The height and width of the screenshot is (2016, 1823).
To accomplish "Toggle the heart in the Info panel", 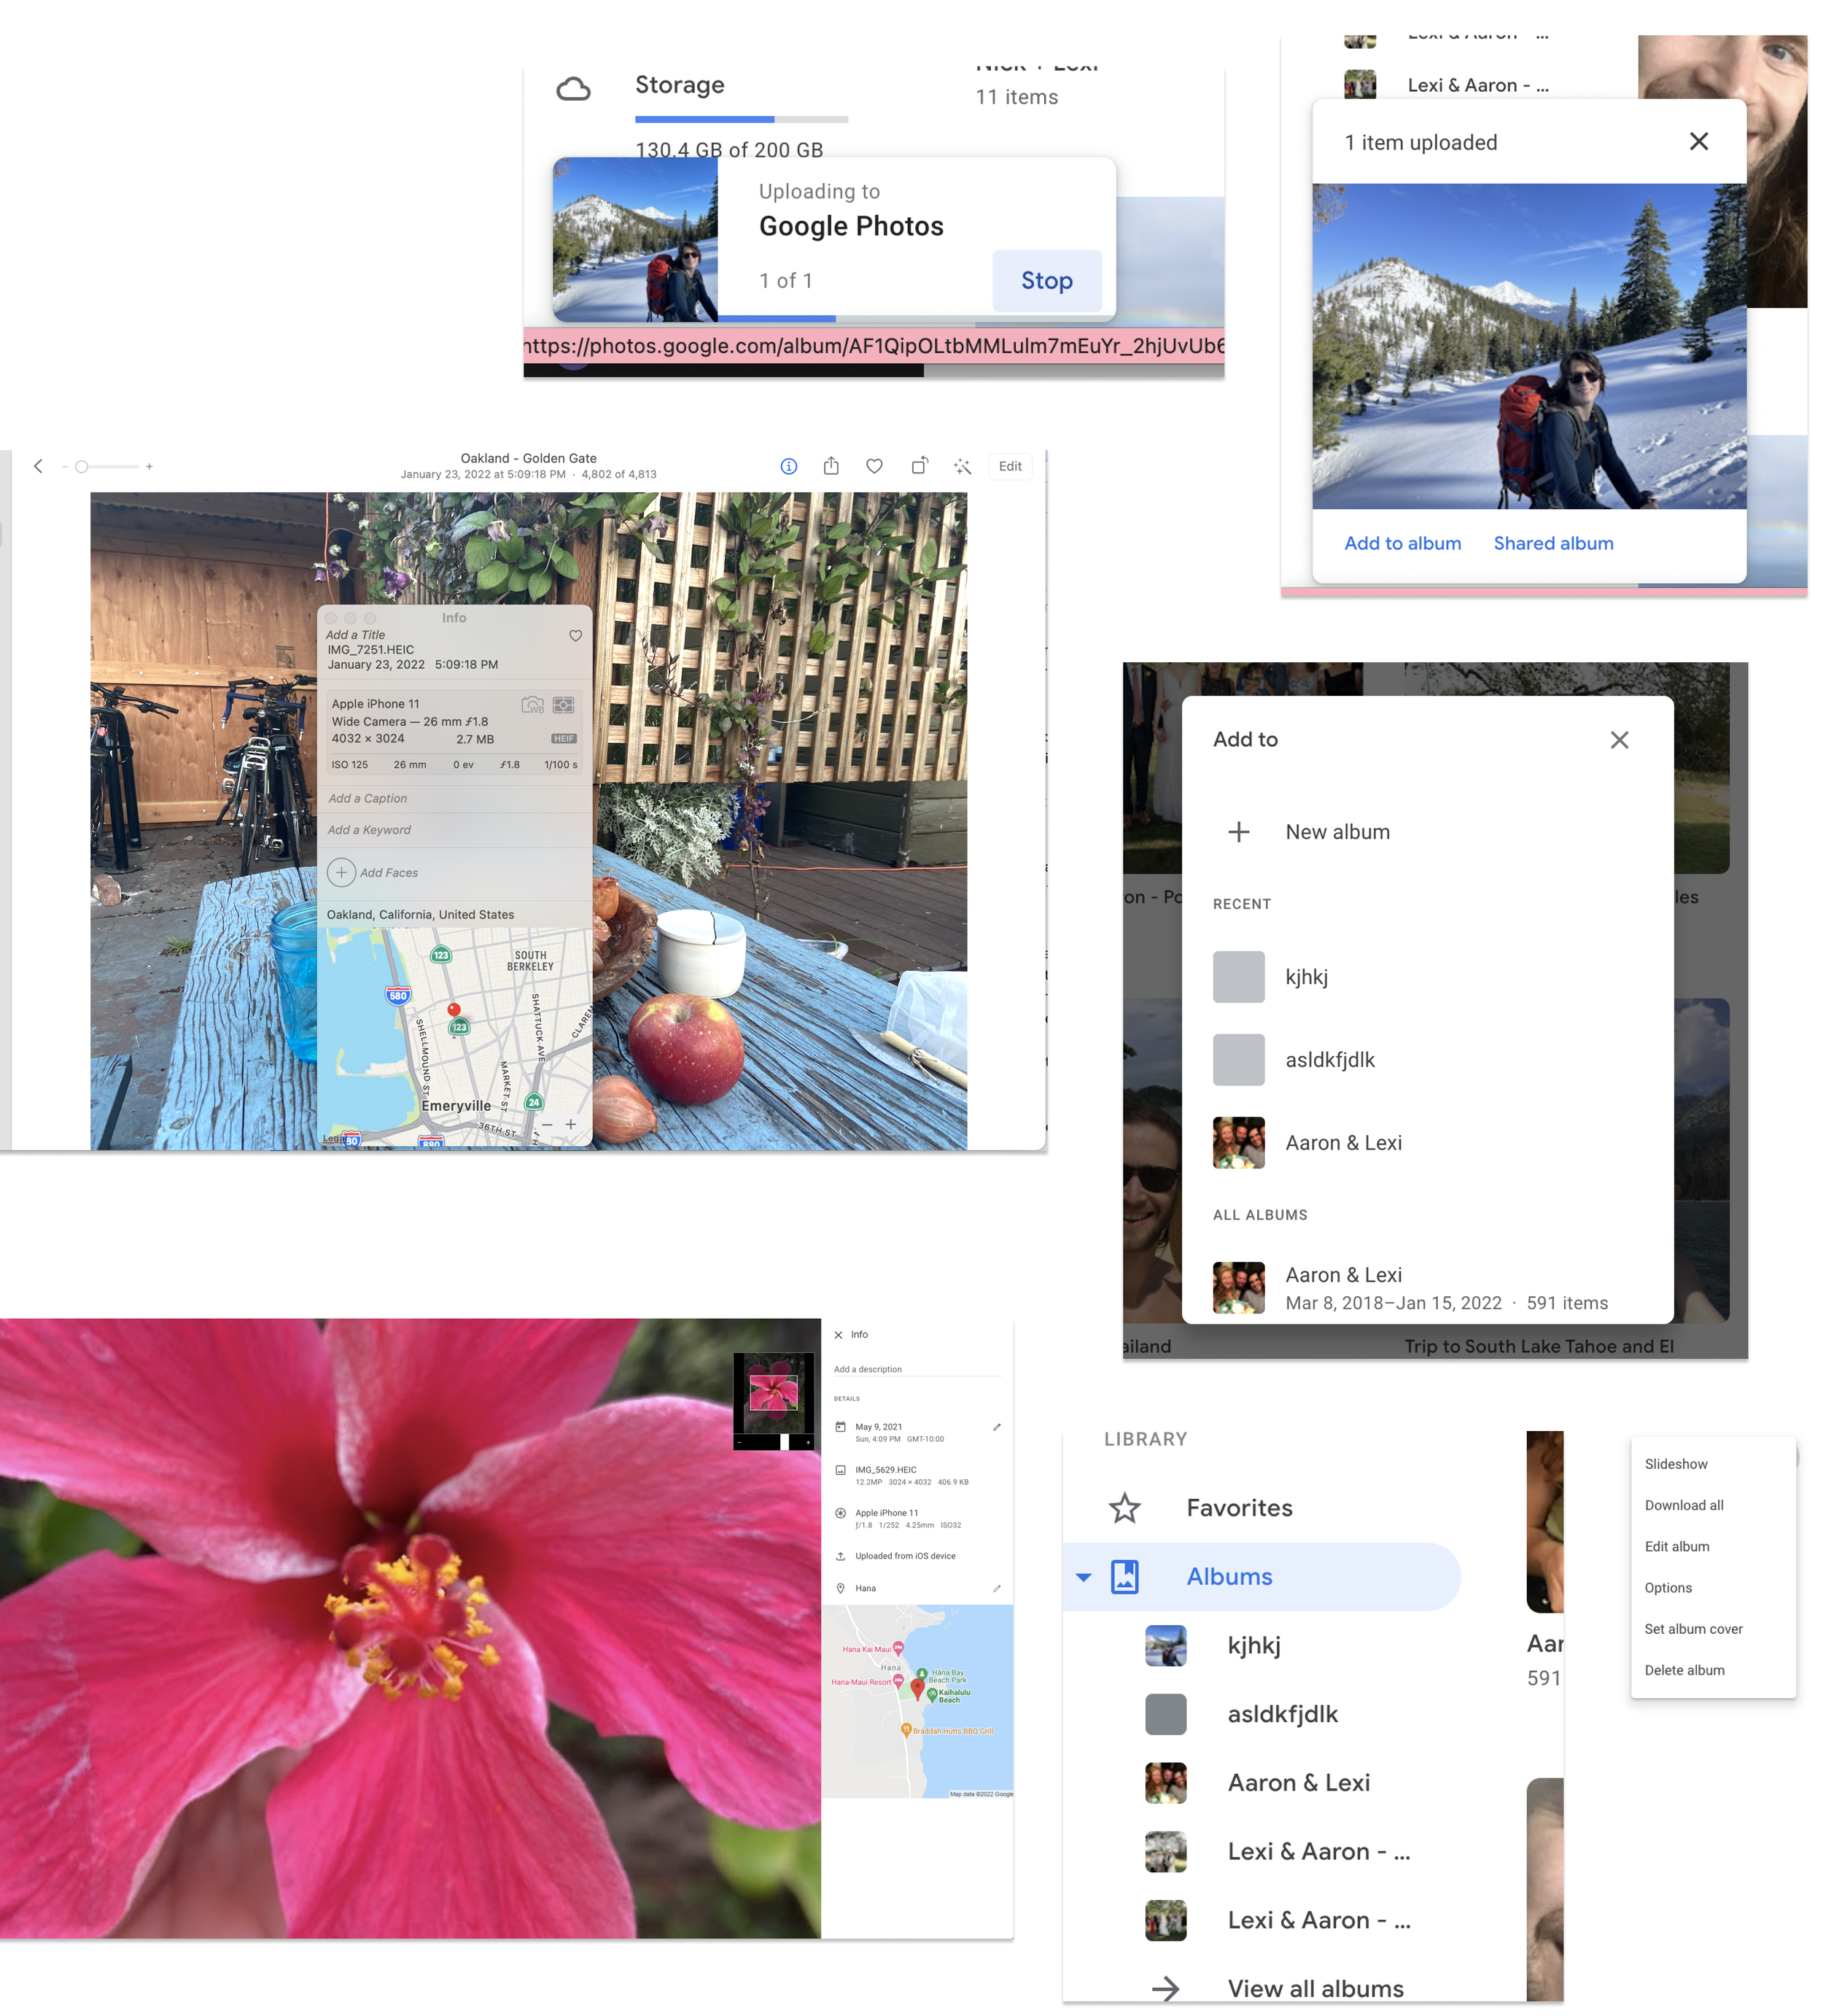I will click(575, 636).
